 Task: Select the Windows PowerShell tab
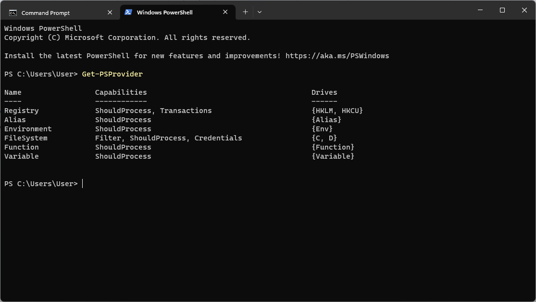178,13
